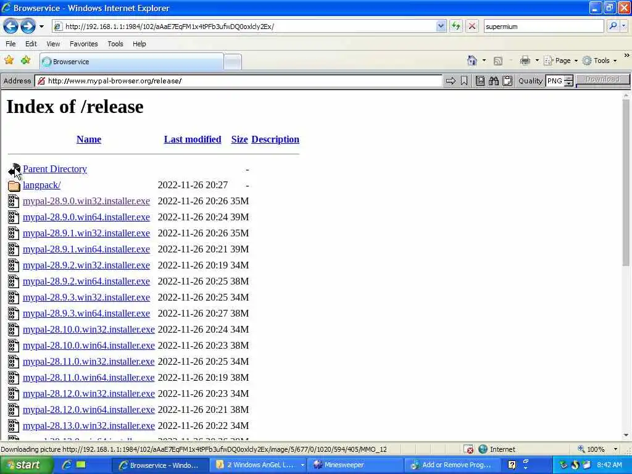The width and height of the screenshot is (632, 474).
Task: Click scrollbar down arrow
Action: pos(626,436)
